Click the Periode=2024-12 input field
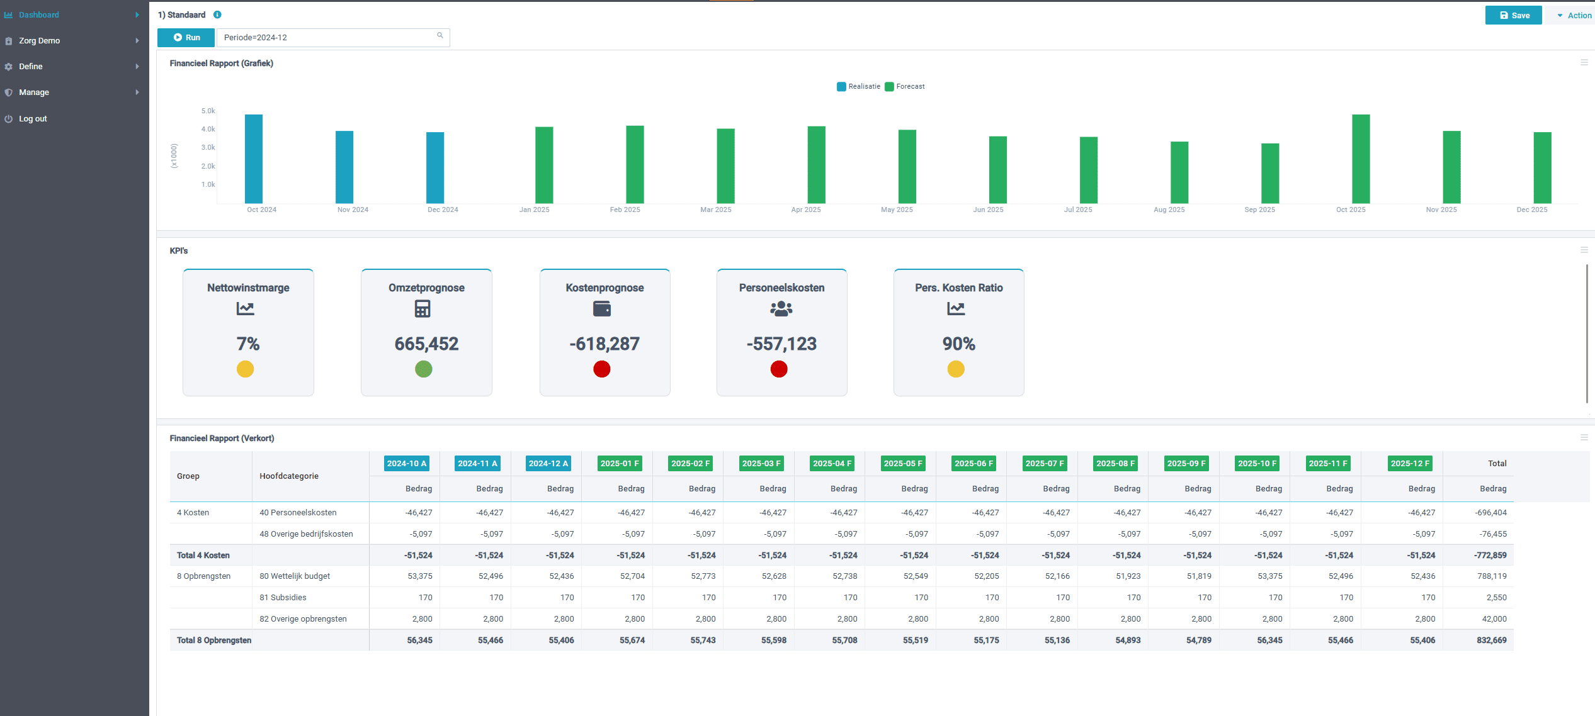Viewport: 1595px width, 716px height. pos(327,37)
